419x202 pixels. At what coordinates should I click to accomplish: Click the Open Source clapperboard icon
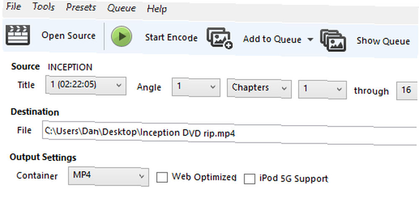pyautogui.click(x=18, y=35)
